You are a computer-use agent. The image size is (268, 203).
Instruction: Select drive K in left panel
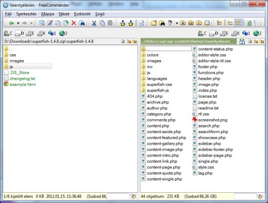tap(42, 33)
